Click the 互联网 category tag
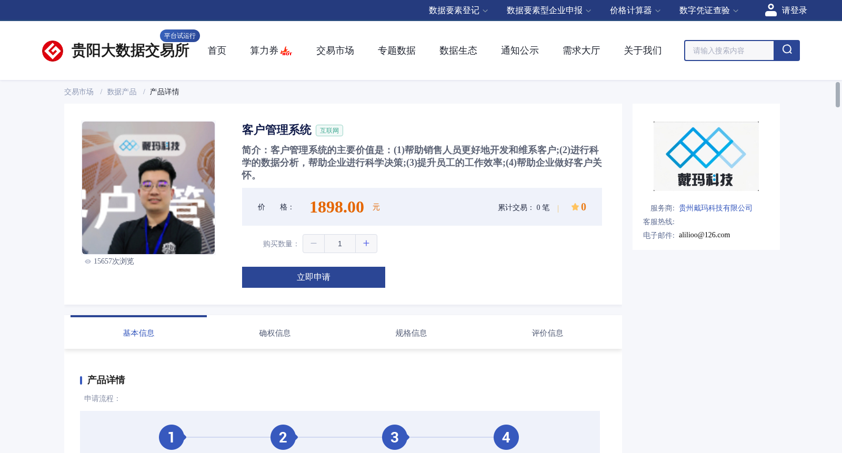This screenshot has height=453, width=842. tap(329, 130)
